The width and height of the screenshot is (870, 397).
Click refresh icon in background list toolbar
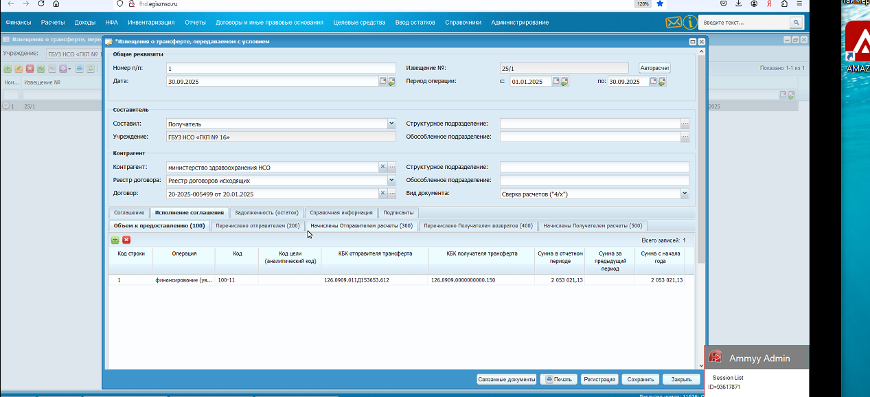pos(91,69)
